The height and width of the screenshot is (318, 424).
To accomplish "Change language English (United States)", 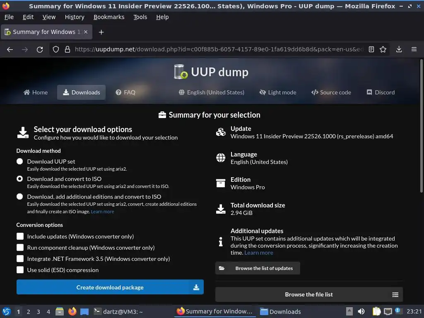I will (212, 92).
